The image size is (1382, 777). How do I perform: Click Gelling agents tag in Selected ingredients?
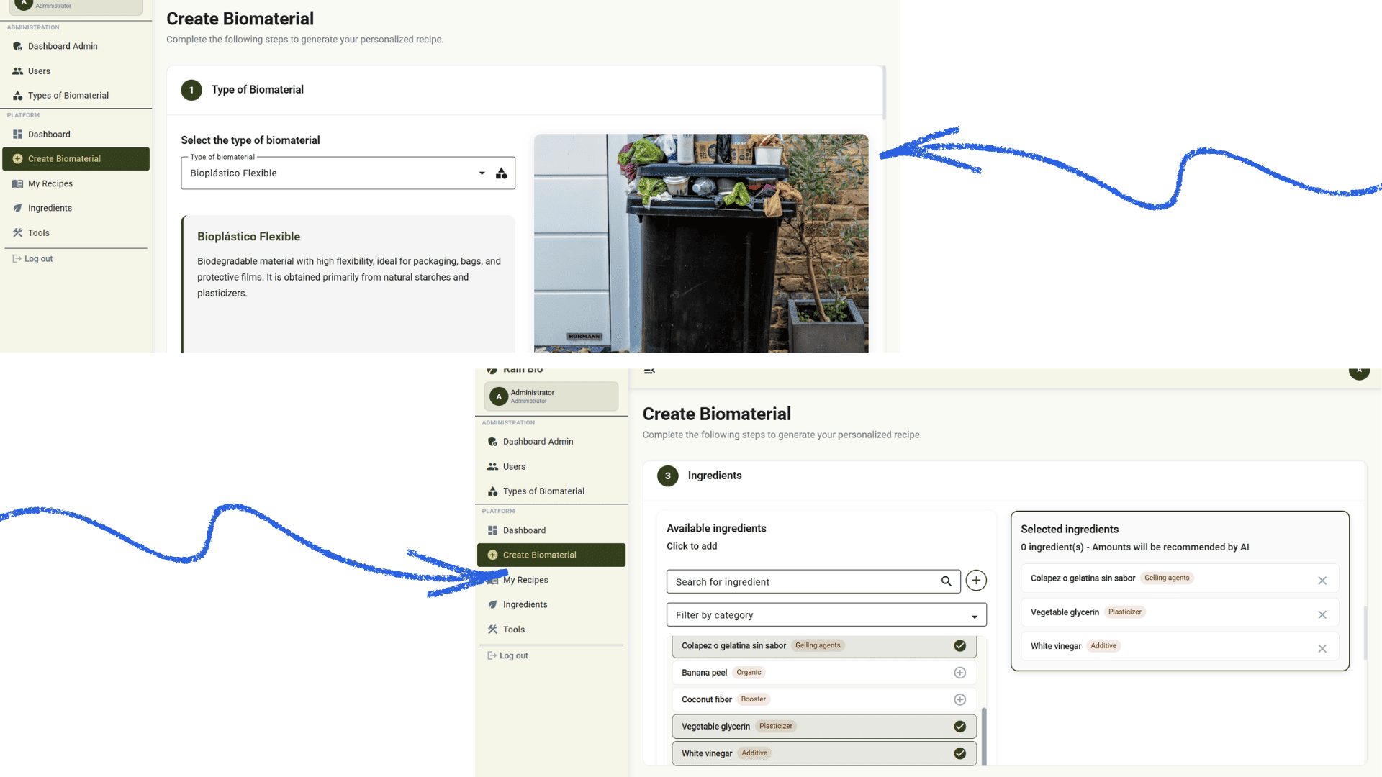[1167, 578]
